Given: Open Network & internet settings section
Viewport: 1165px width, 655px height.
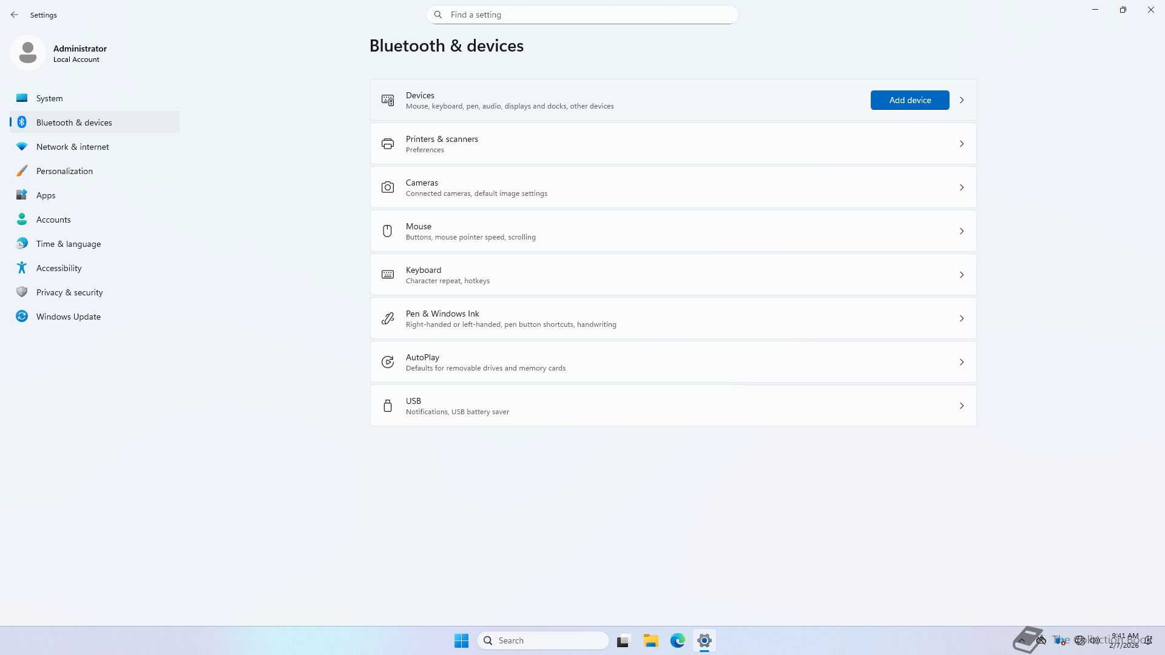Looking at the screenshot, I should tap(73, 147).
